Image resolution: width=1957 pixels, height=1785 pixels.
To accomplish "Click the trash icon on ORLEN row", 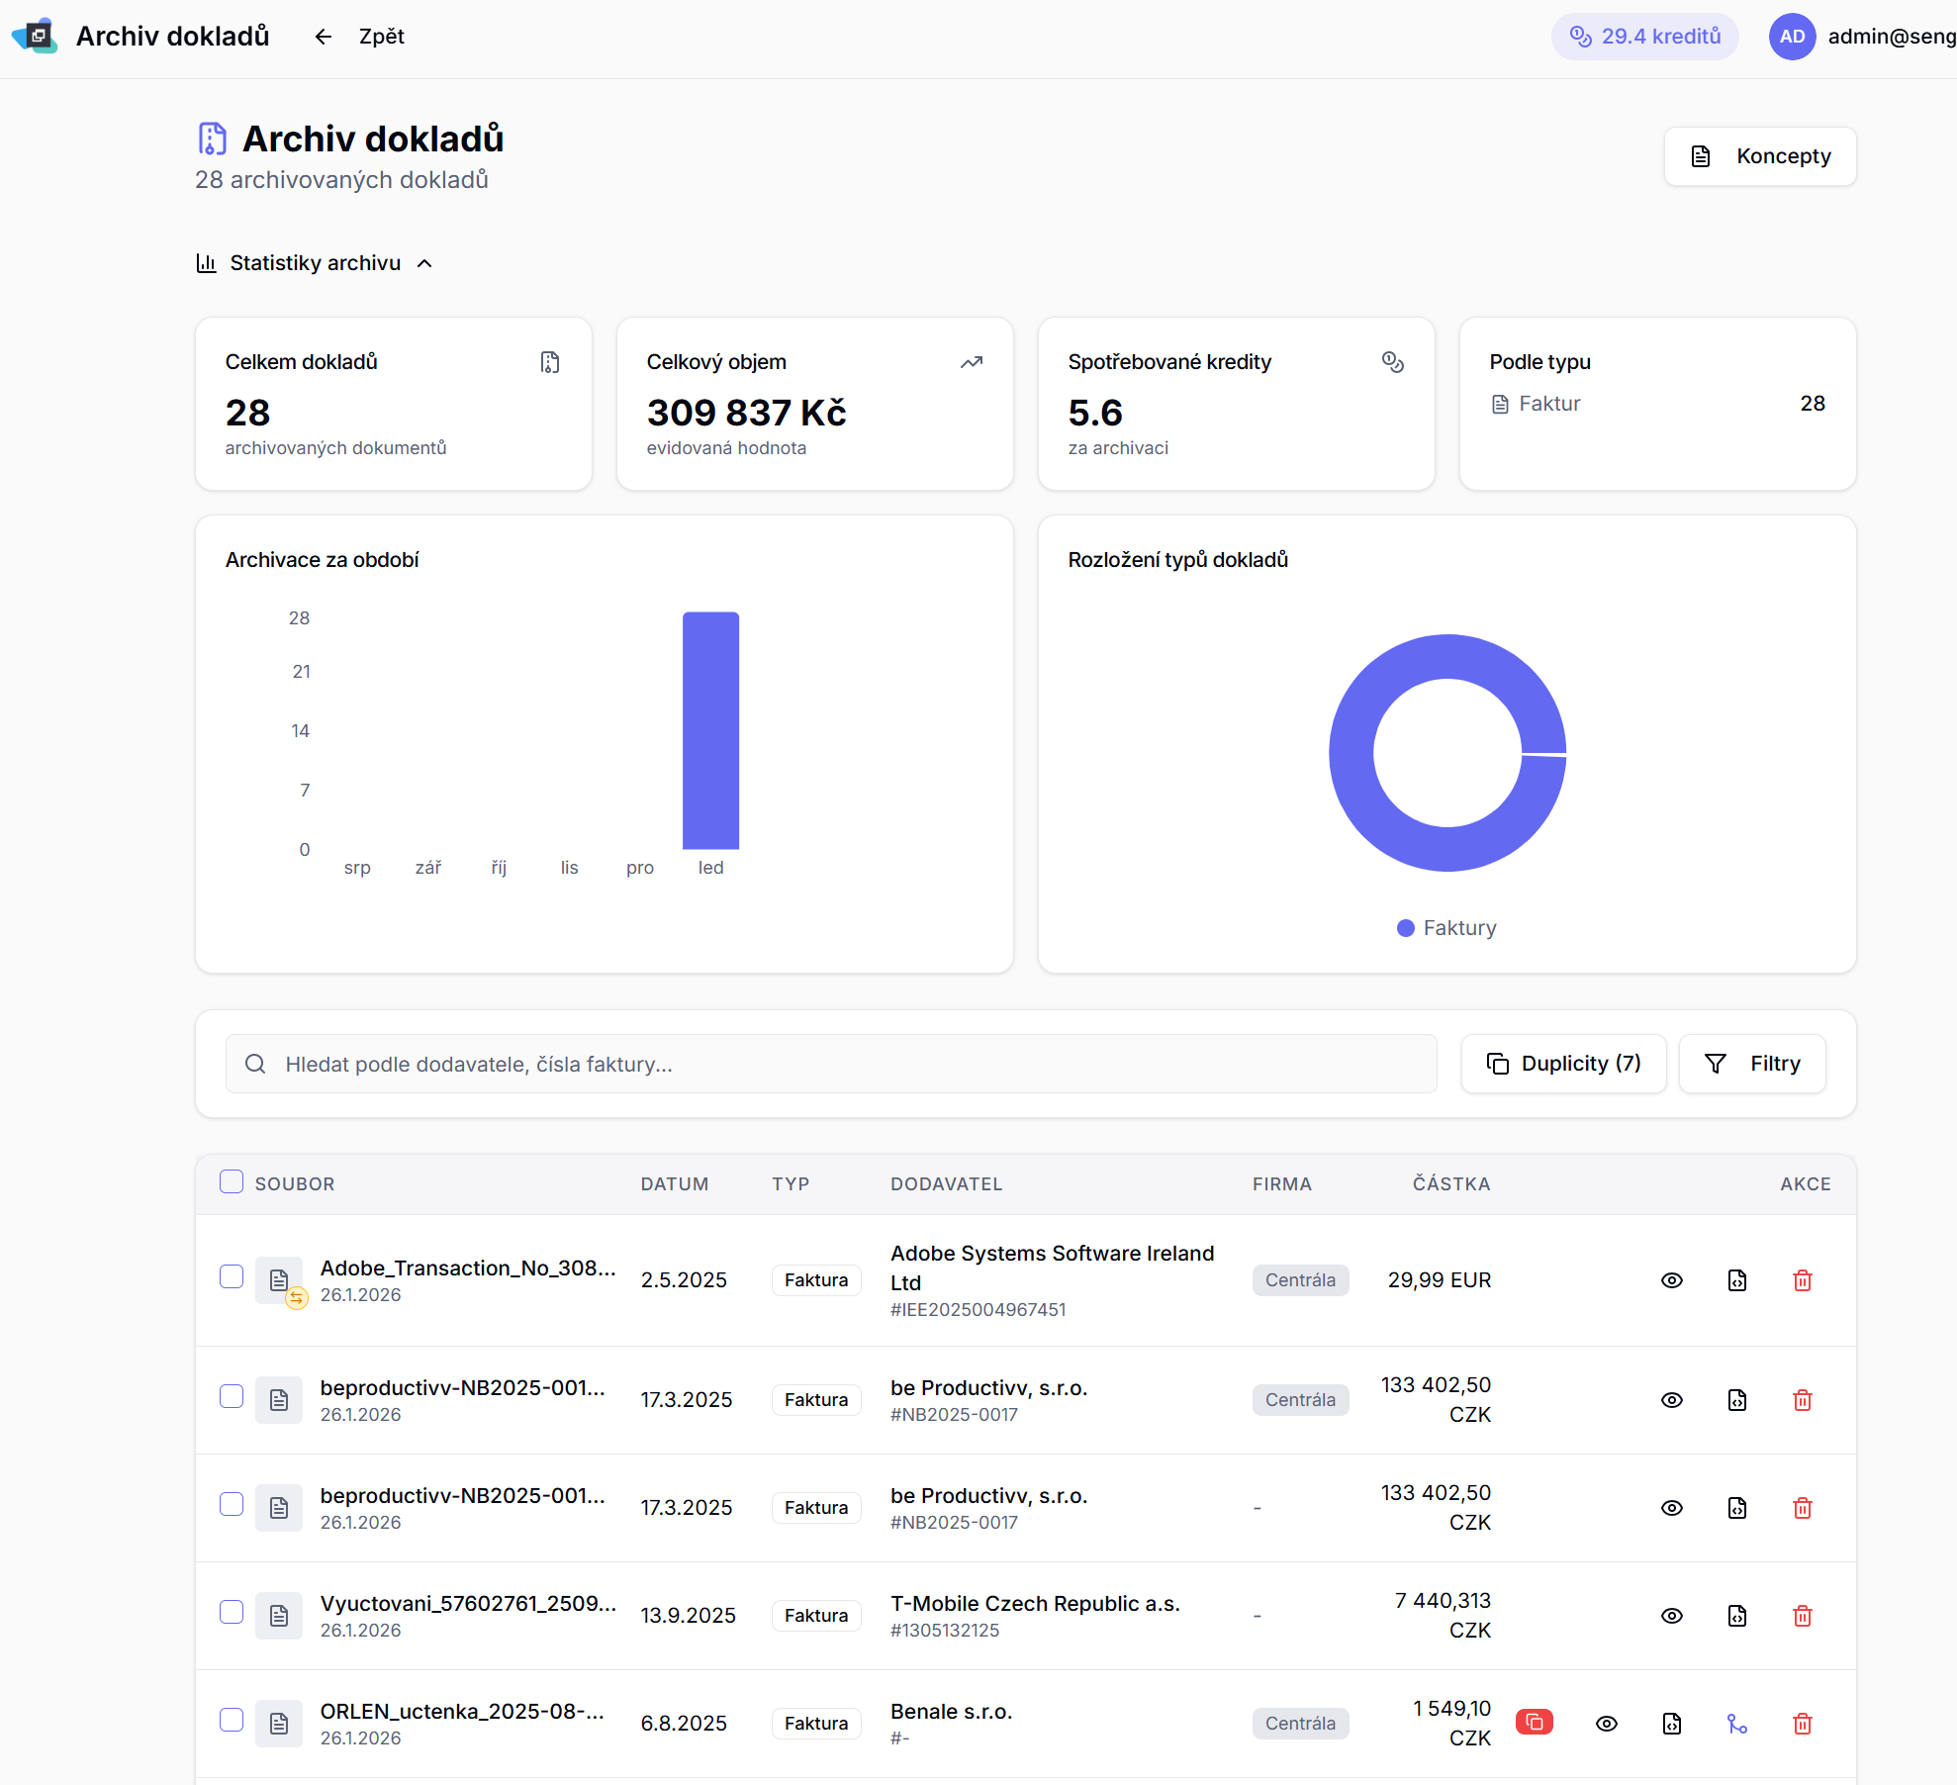I will tap(1802, 1724).
